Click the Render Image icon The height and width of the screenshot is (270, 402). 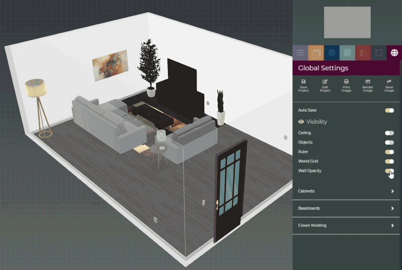(368, 82)
